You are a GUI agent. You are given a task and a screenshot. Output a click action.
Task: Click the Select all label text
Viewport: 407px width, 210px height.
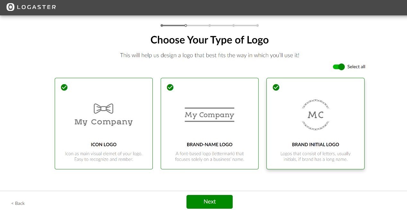tap(356, 67)
